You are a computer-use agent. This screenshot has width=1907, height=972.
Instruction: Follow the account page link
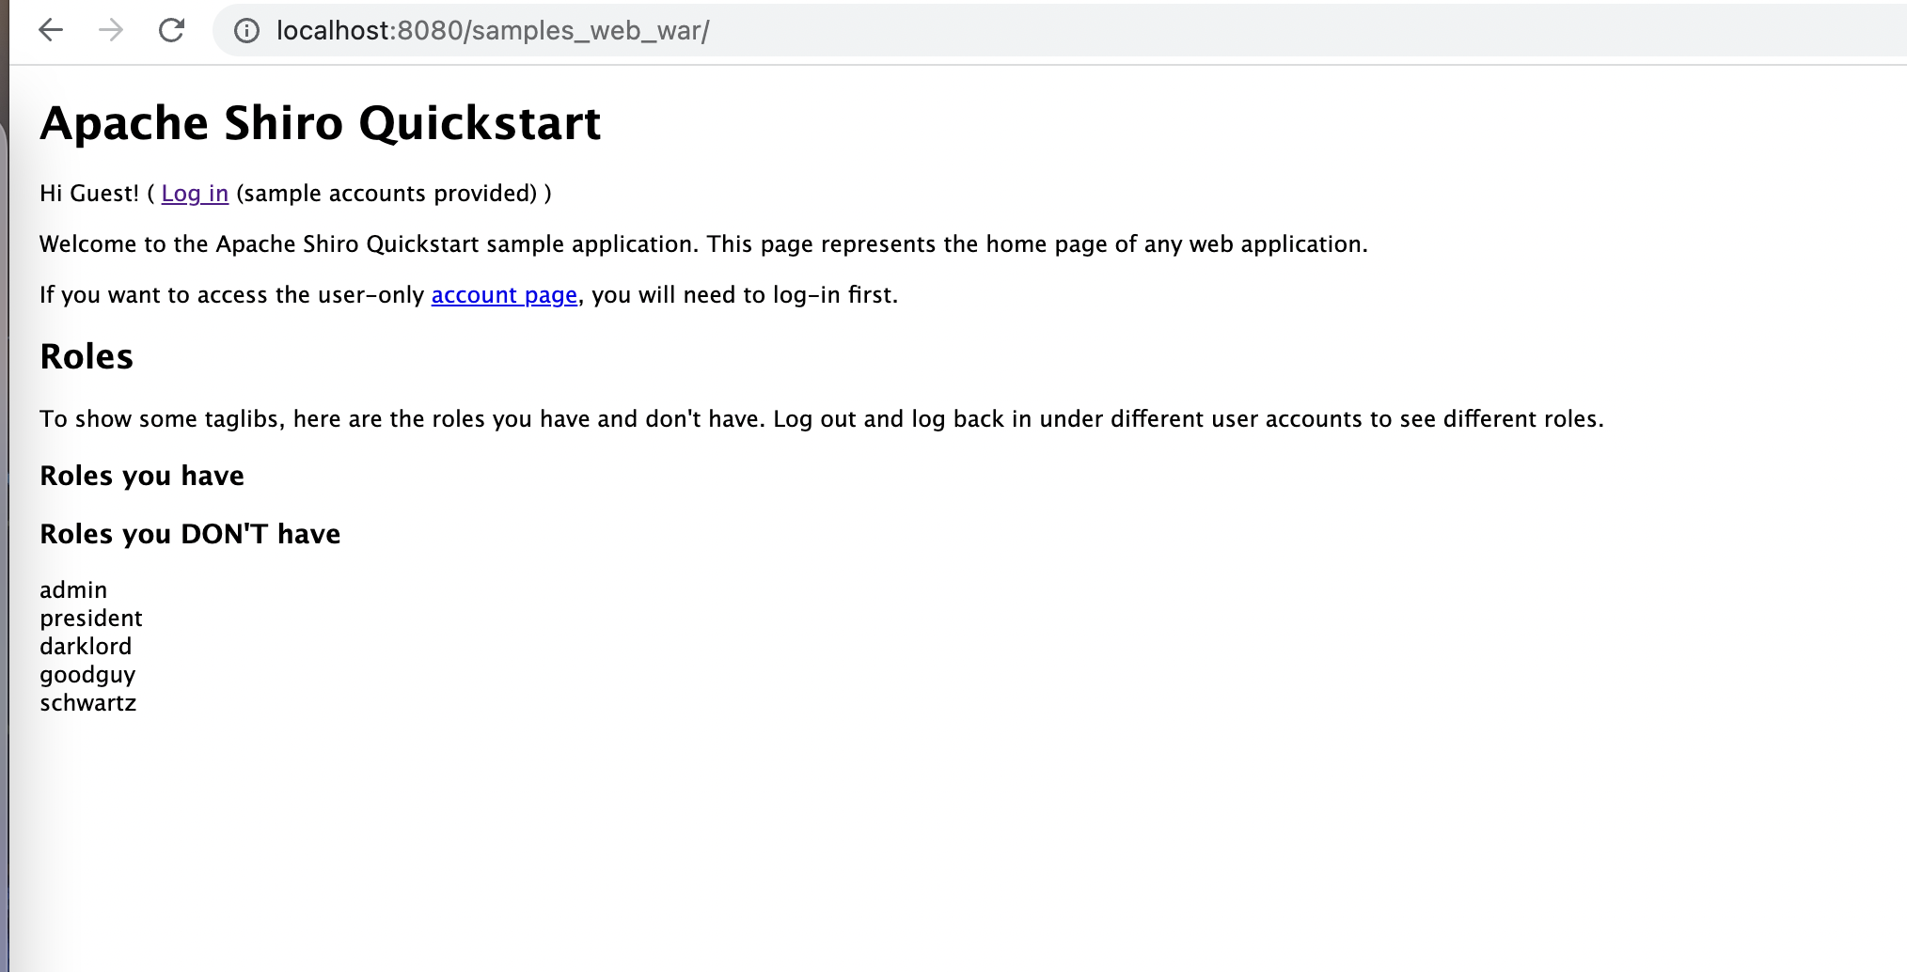click(504, 295)
